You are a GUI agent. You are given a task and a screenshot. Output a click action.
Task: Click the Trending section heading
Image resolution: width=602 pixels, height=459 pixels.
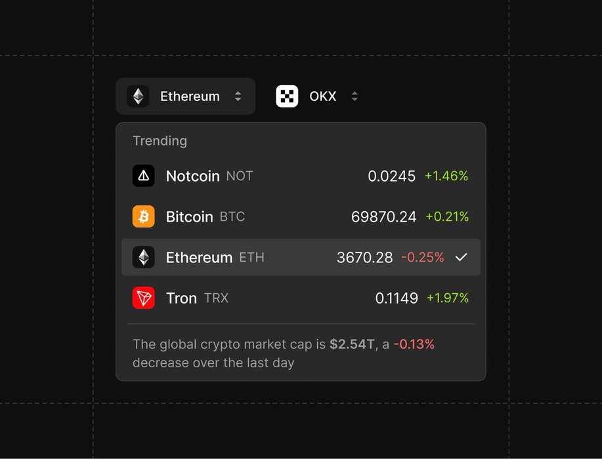tap(160, 140)
